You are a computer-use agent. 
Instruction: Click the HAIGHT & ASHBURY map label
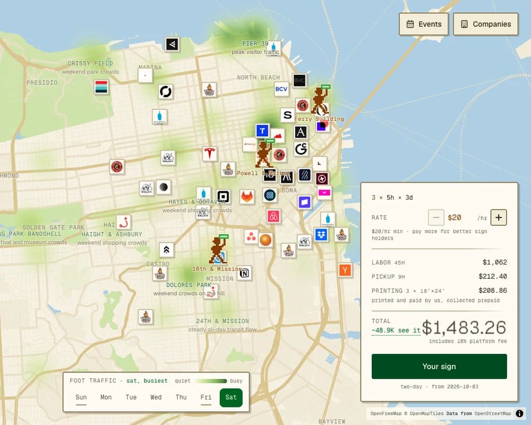112,234
